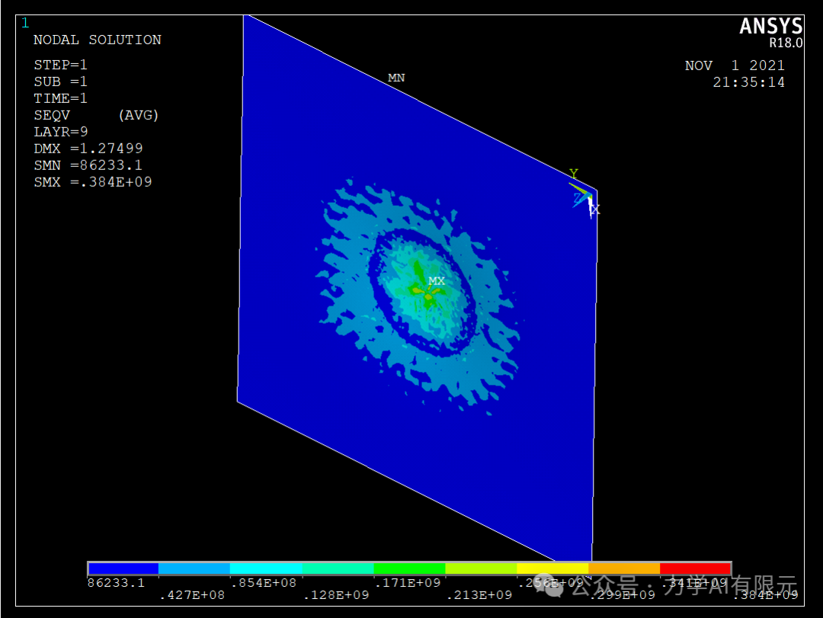The image size is (823, 618).
Task: Click the orange legend color band
Action: point(624,568)
